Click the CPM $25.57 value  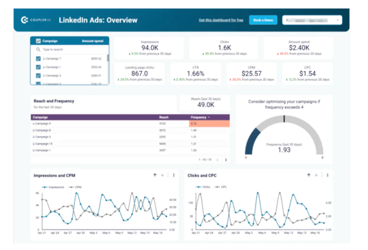251,74
